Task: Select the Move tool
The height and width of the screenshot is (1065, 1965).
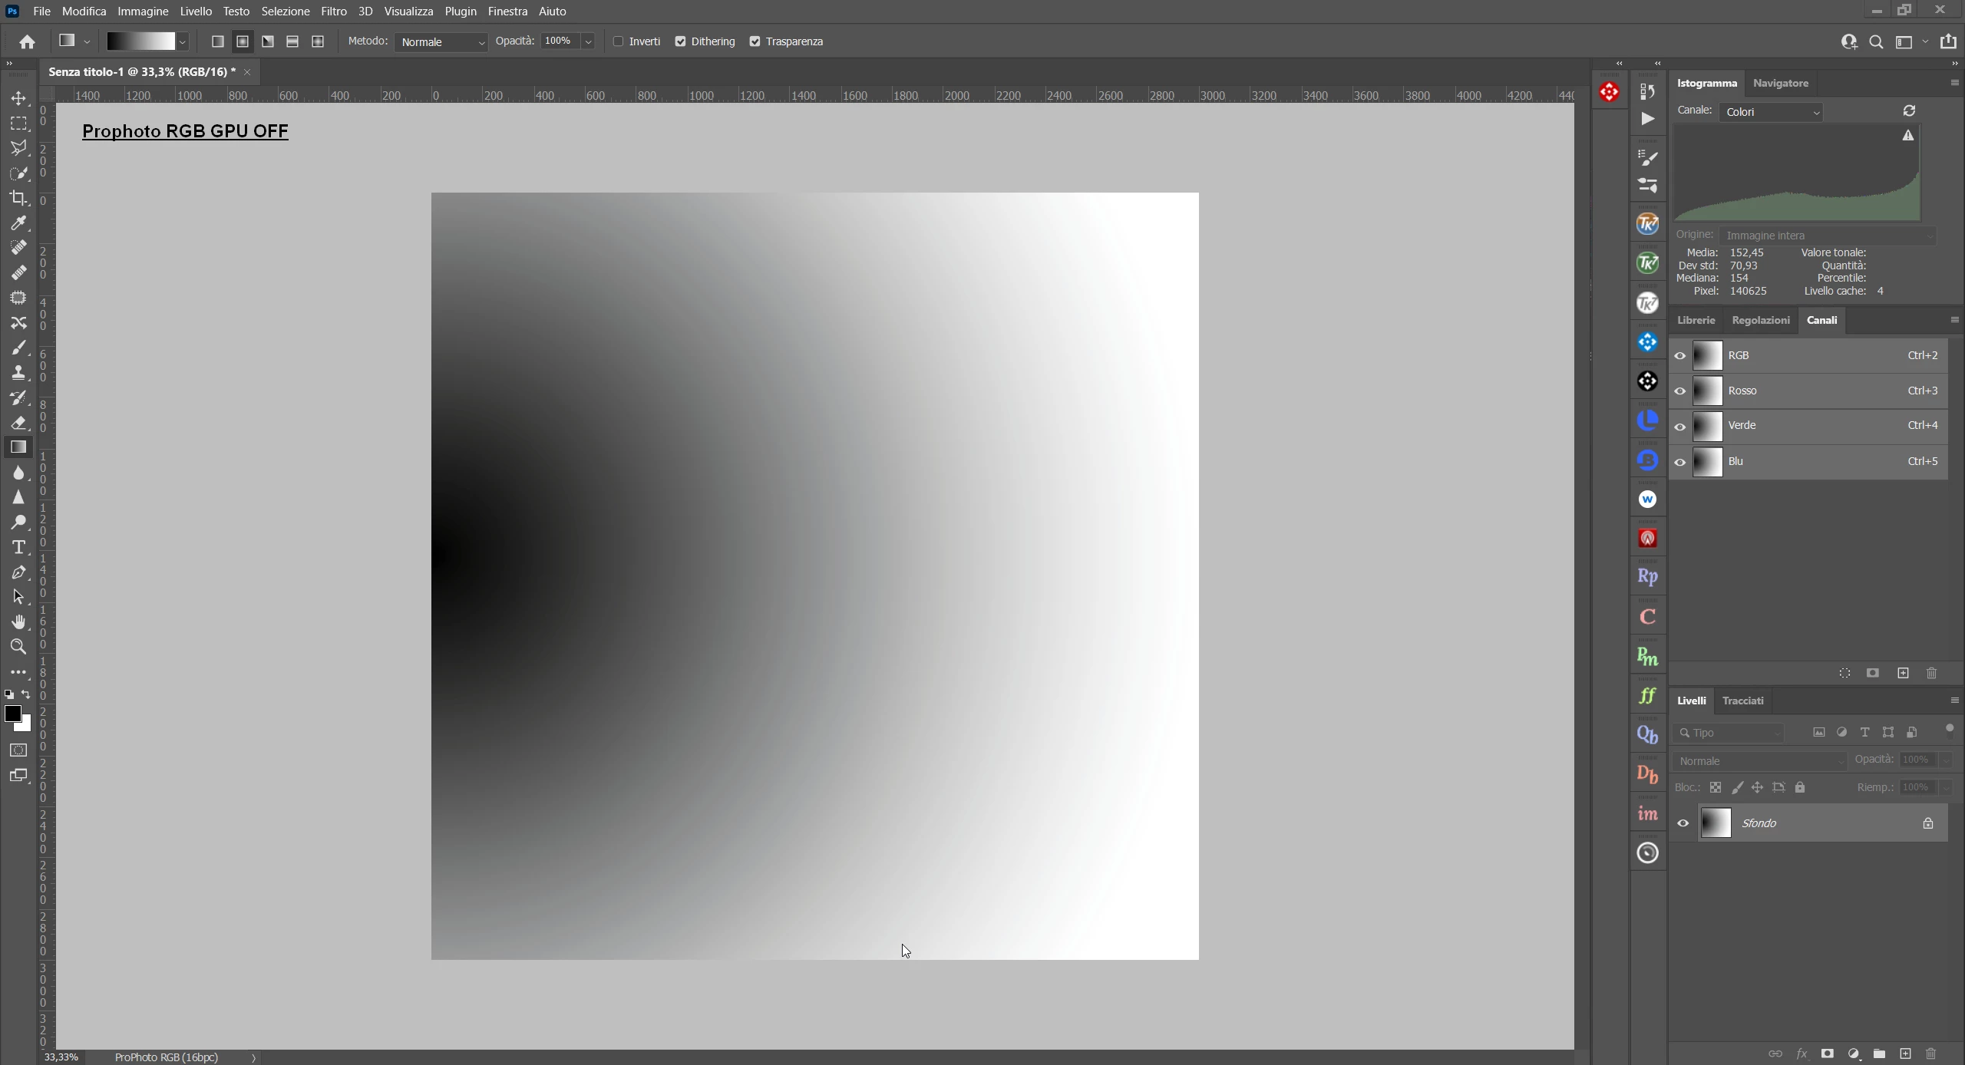Action: (x=18, y=98)
